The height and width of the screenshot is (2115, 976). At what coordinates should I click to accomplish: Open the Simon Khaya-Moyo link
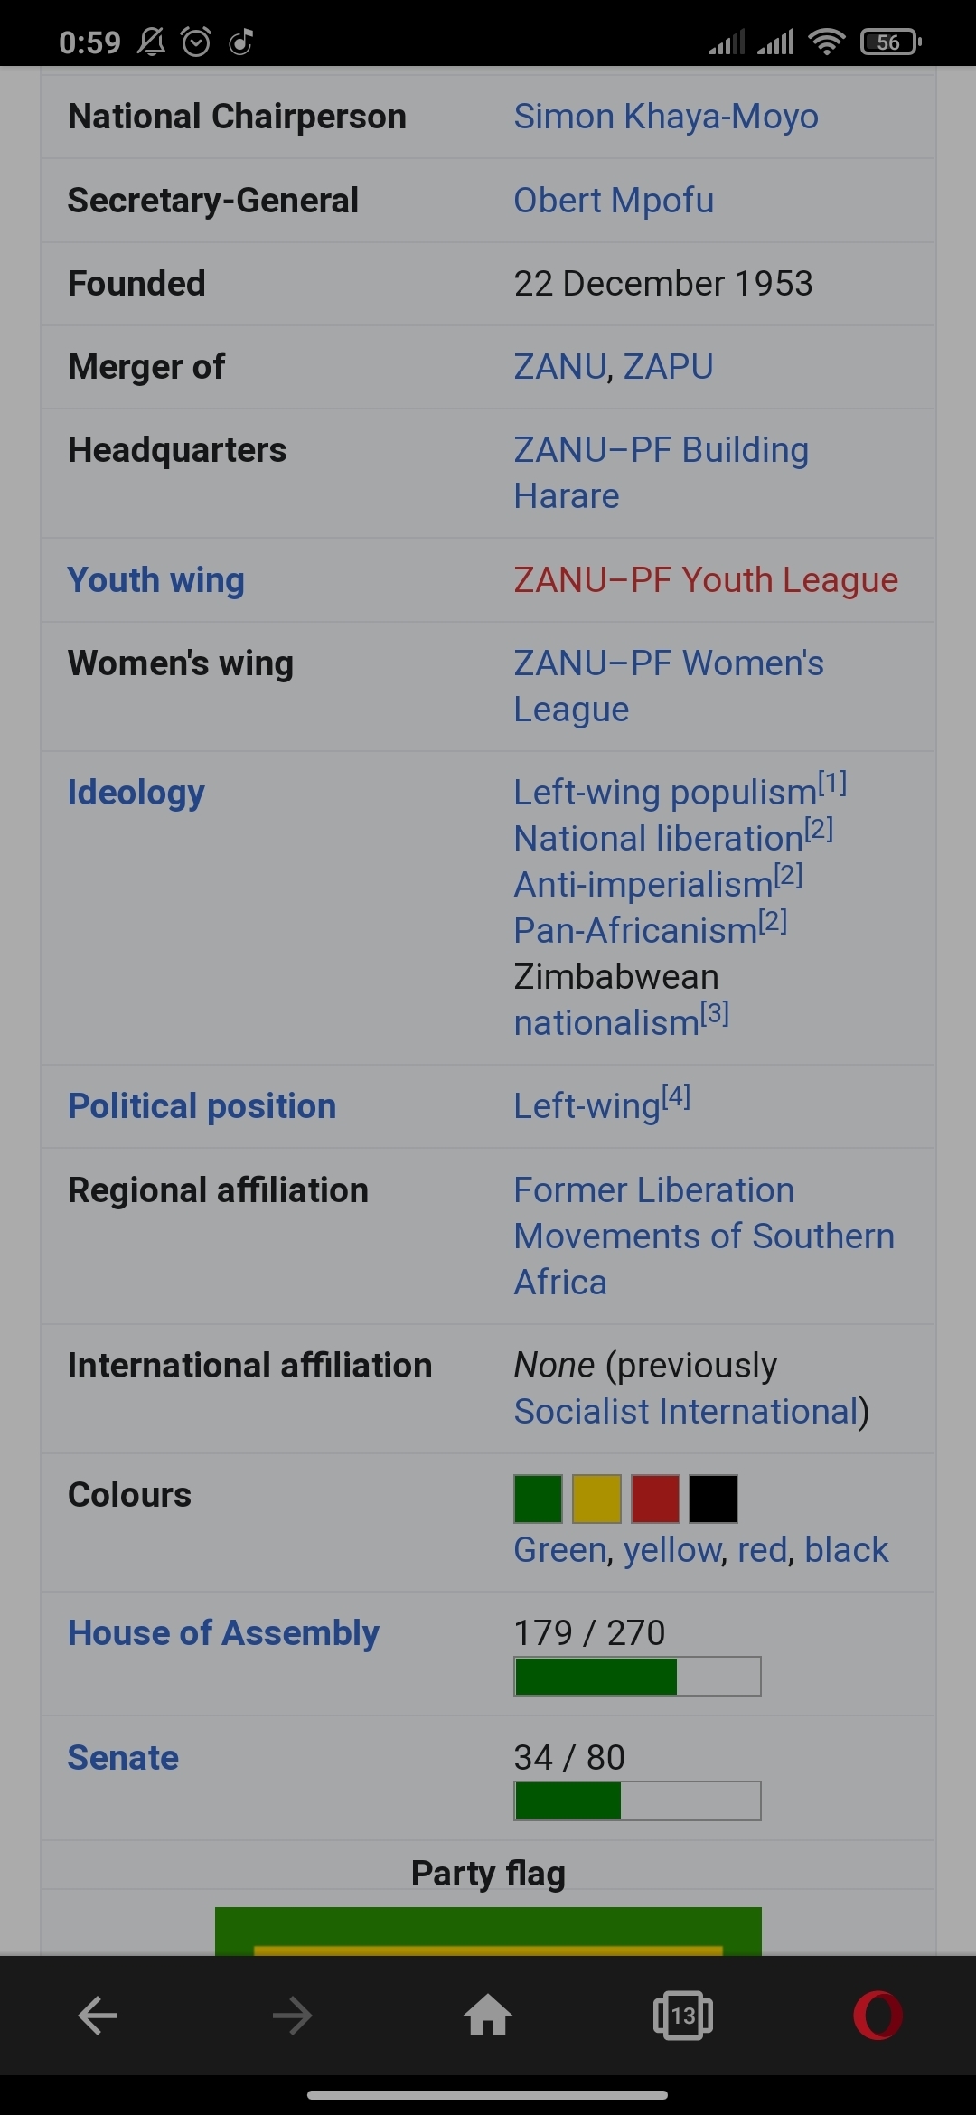pos(666,117)
